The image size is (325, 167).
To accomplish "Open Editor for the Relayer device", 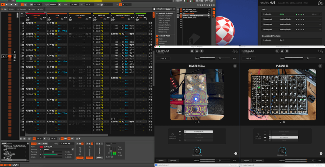I will point(99,158).
